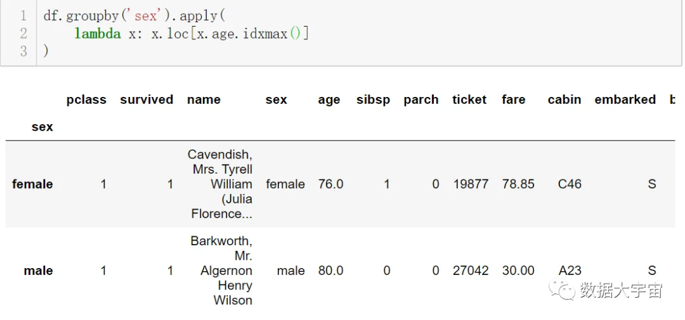Click the cabin value A23
Screen dimensions: 685x320
coord(570,271)
